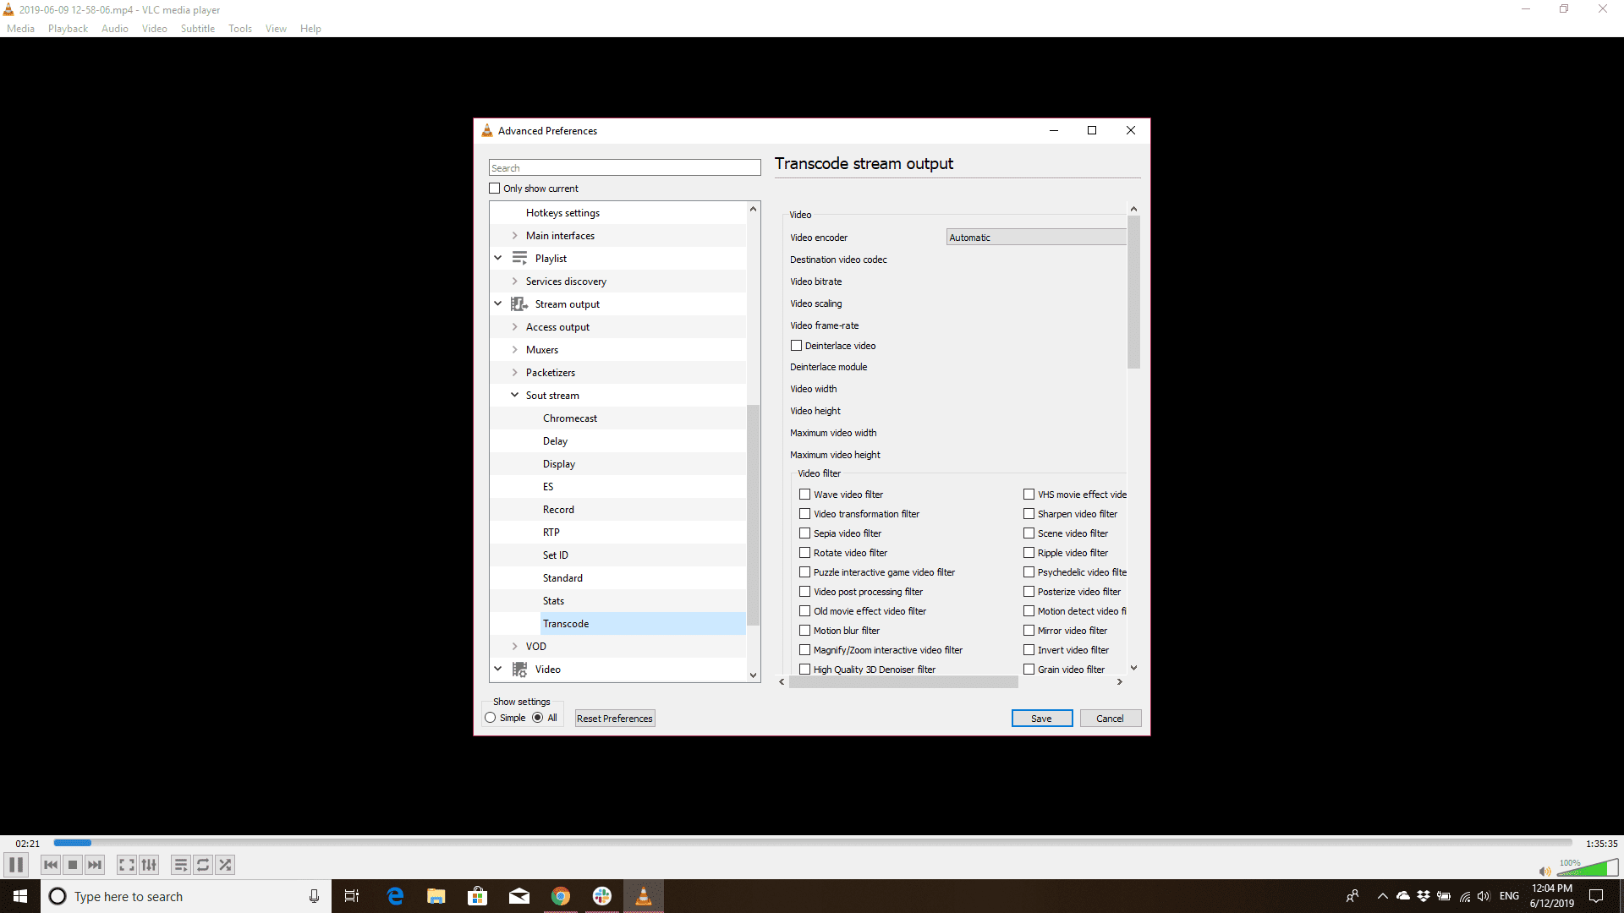This screenshot has width=1624, height=913.
Task: Click the VLC taskbar icon
Action: 644,896
